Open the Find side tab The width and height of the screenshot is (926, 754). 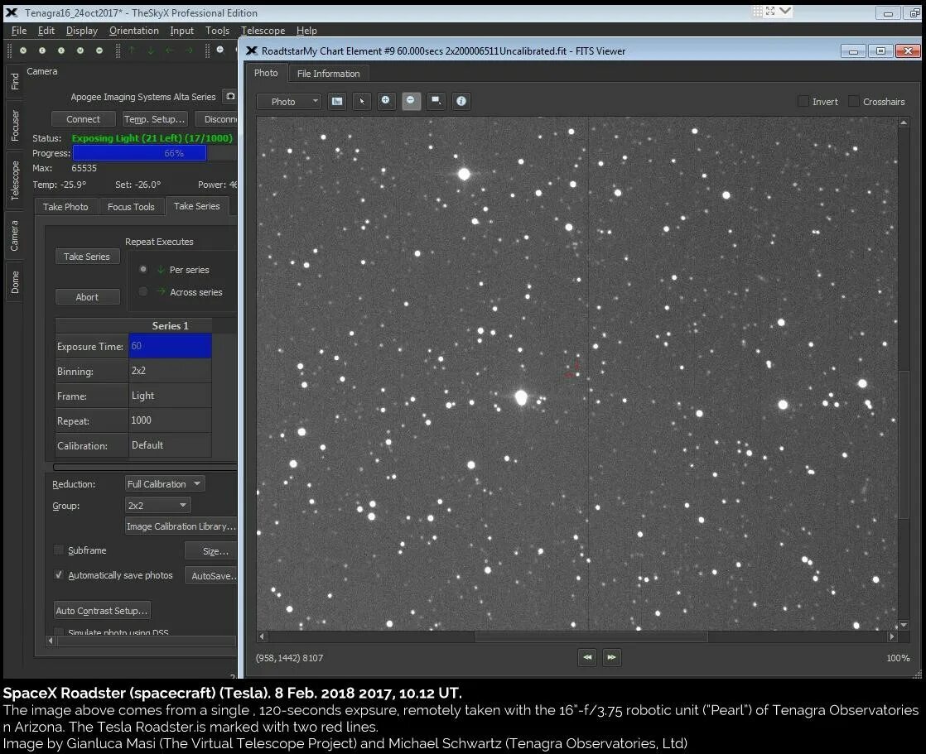(x=15, y=81)
